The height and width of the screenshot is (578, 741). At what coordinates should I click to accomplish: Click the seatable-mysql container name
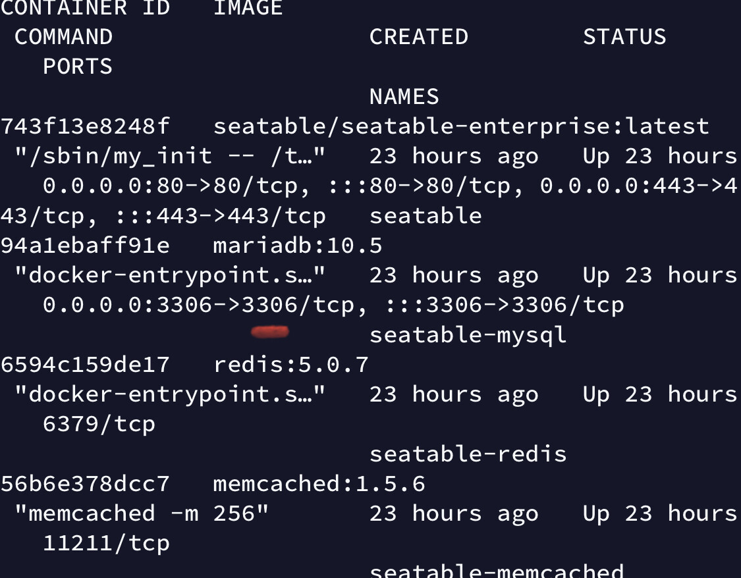(x=468, y=335)
